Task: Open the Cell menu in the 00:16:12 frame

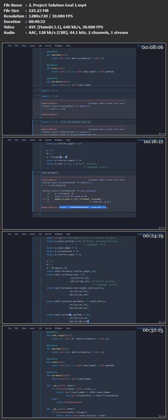Action: [40, 140]
